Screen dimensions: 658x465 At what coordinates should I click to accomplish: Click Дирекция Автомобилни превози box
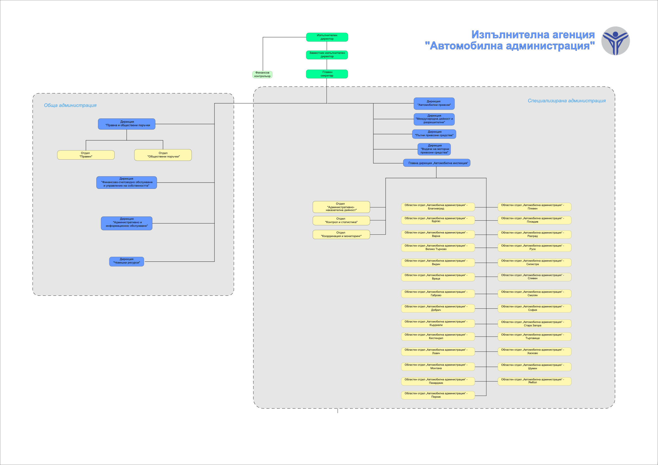pyautogui.click(x=434, y=104)
